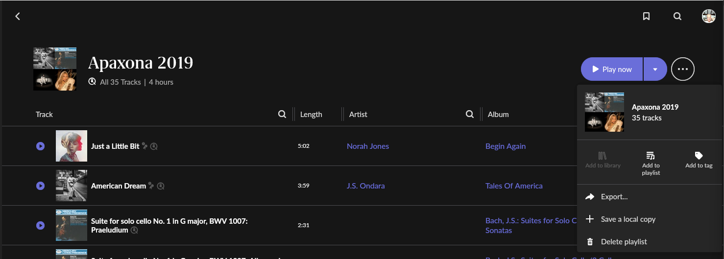Play the Suite for solo cello Praeludium track
Image resolution: width=724 pixels, height=259 pixels.
40,225
